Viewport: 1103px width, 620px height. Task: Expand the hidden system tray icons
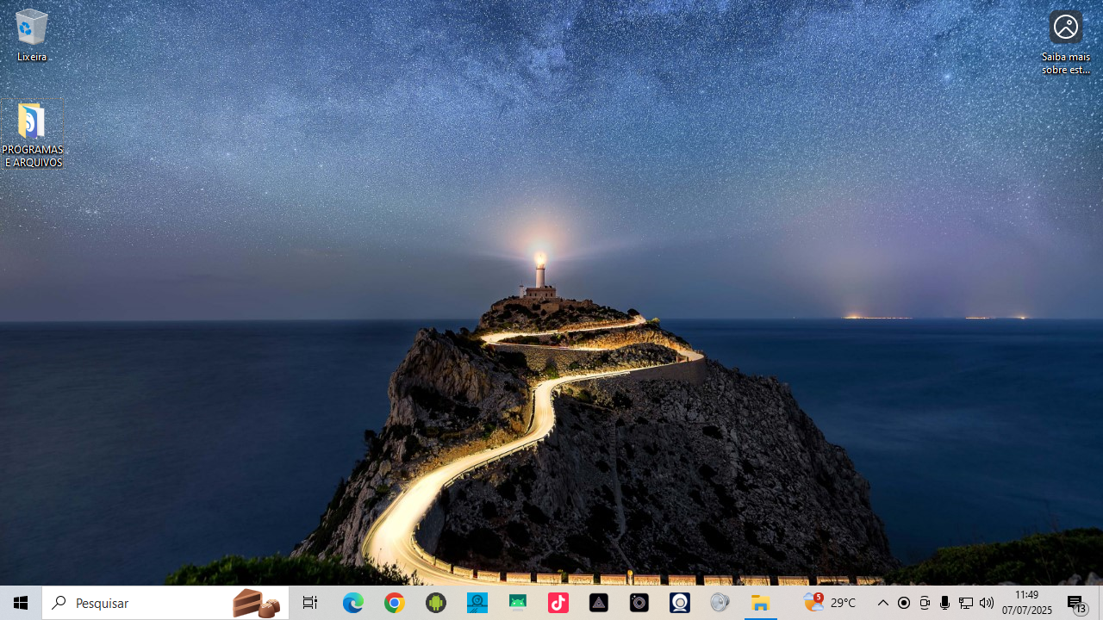882,603
